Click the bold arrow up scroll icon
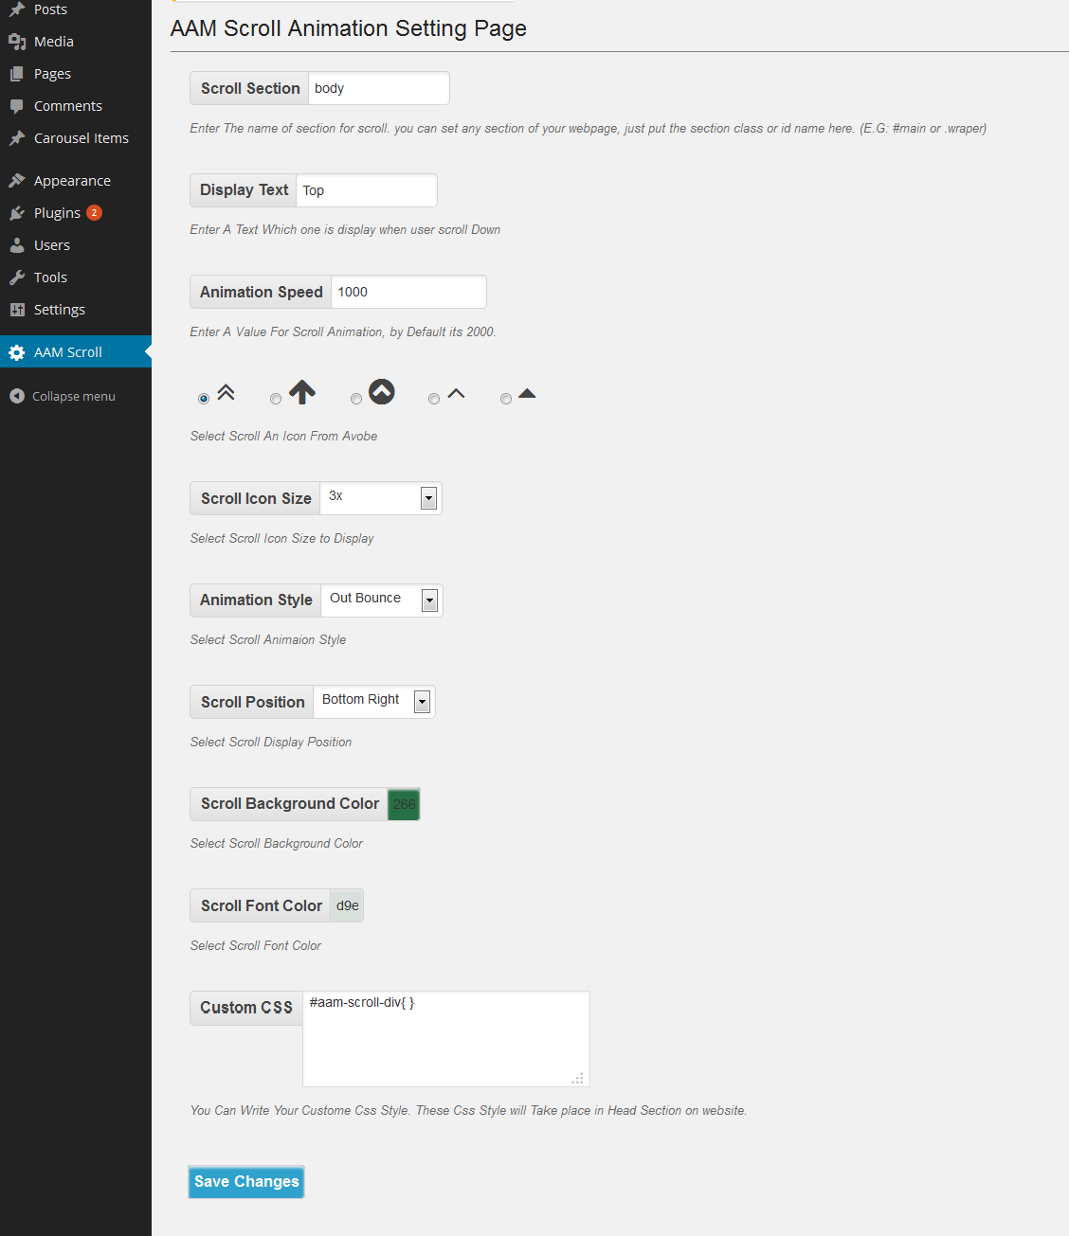The image size is (1069, 1236). [x=302, y=392]
